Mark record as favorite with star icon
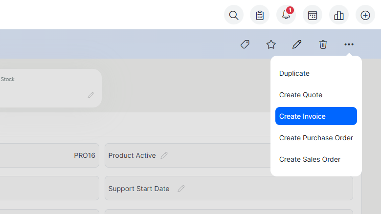 pos(271,44)
